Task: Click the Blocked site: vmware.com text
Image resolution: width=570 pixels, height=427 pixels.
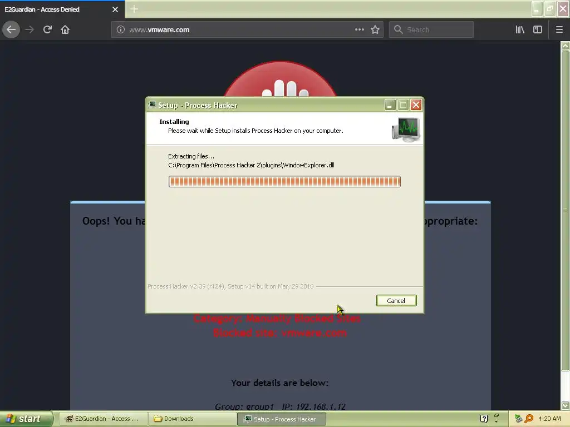Action: [280, 332]
